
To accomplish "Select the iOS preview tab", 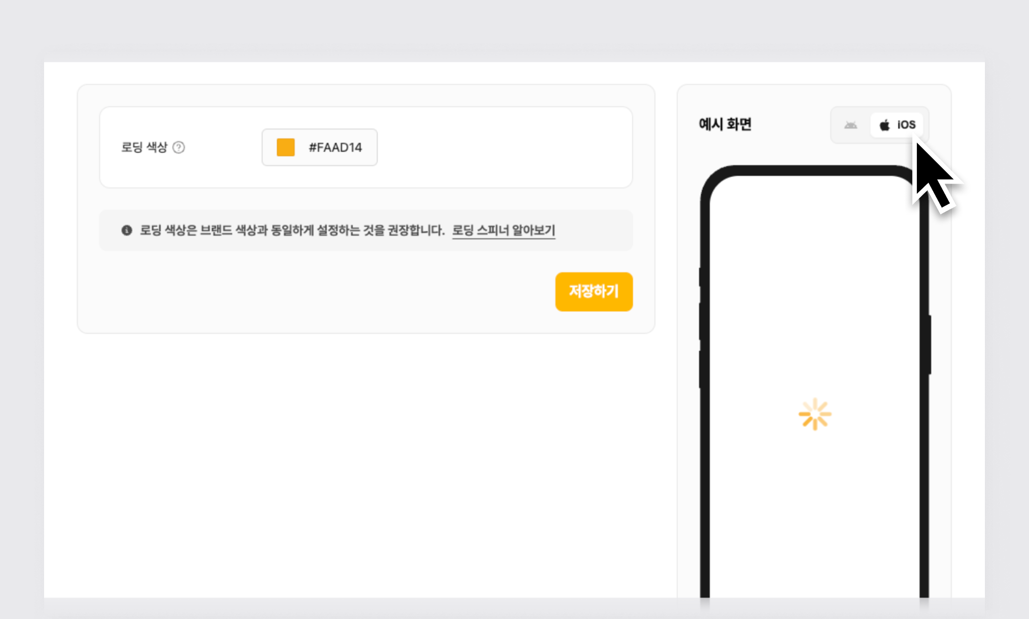I will coord(897,125).
